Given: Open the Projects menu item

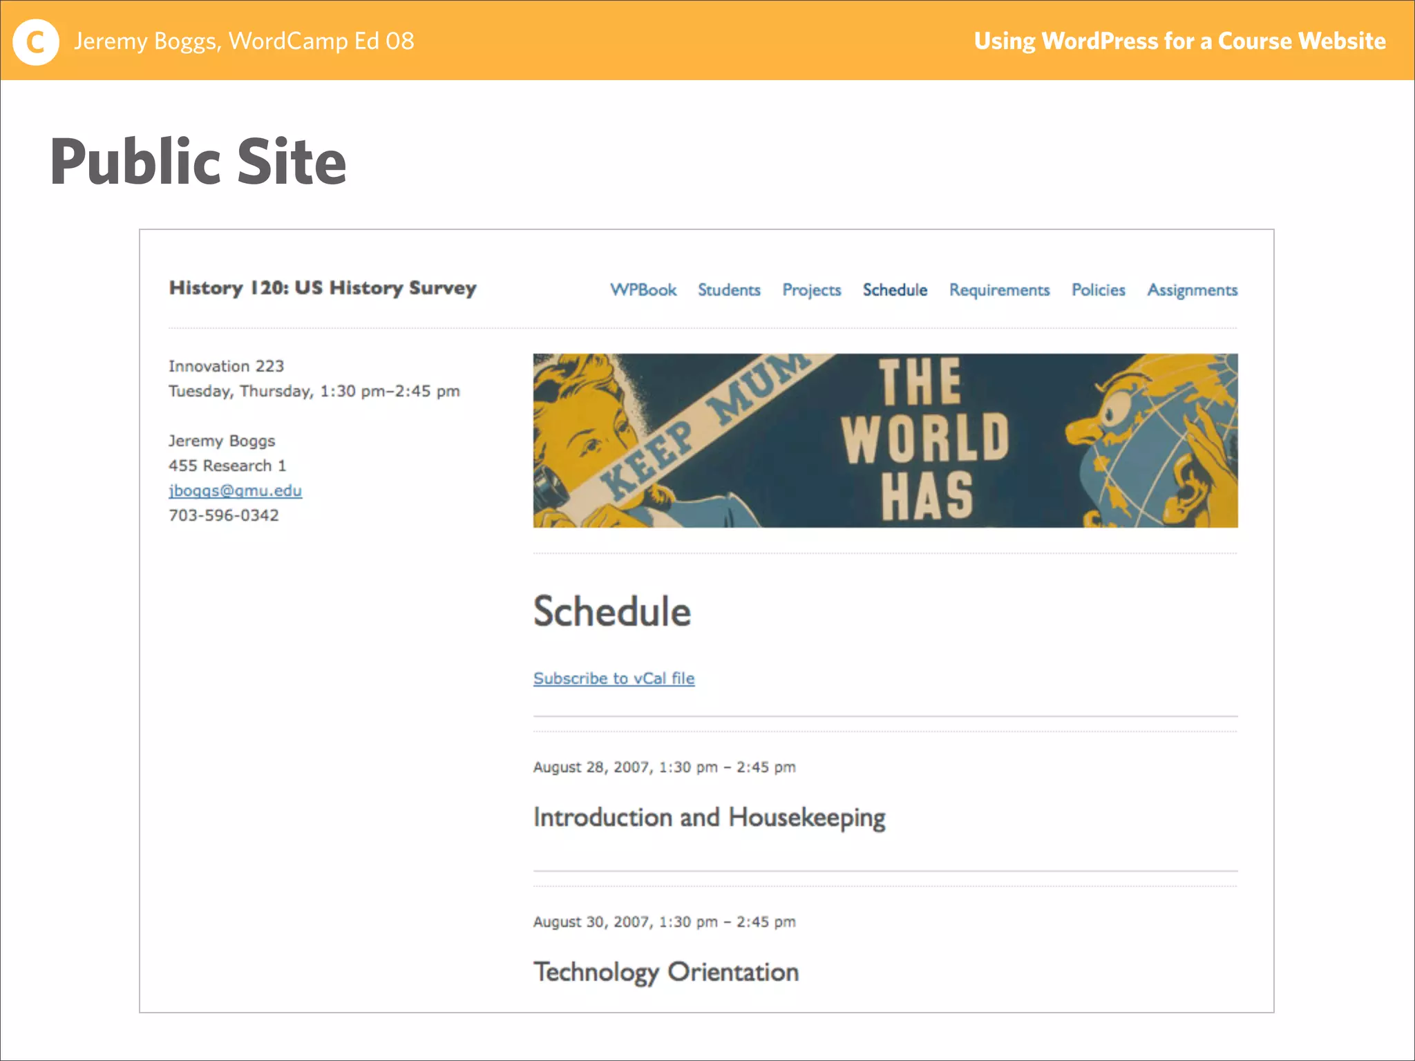Looking at the screenshot, I should click(812, 291).
